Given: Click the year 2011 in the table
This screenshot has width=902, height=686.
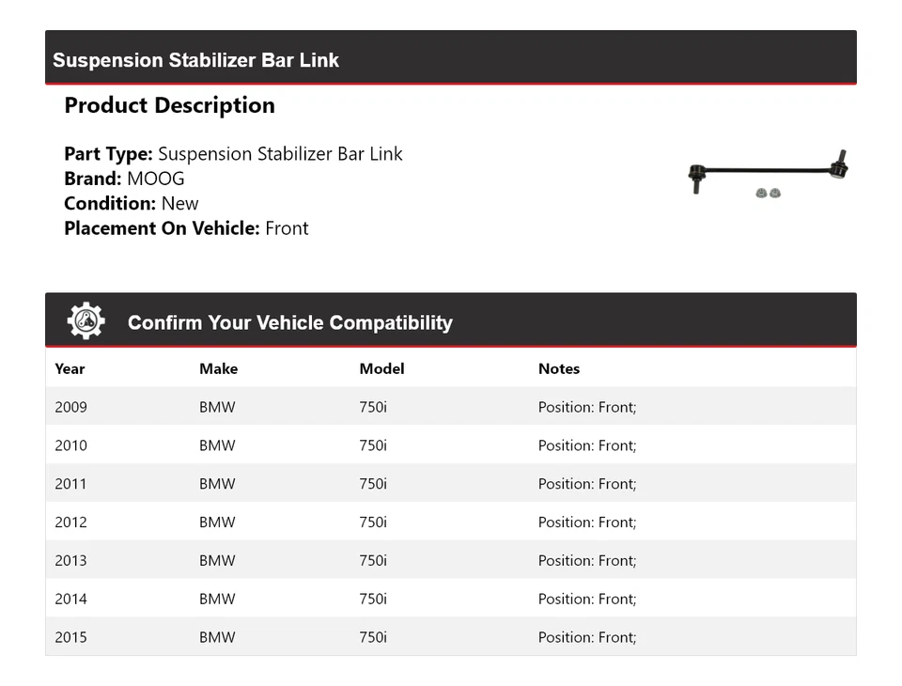Looking at the screenshot, I should pos(70,484).
